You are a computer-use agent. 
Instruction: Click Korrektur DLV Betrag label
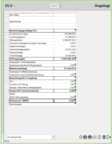[19, 84]
